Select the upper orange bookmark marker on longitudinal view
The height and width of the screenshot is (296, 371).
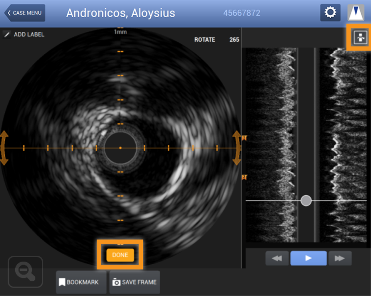click(x=244, y=138)
